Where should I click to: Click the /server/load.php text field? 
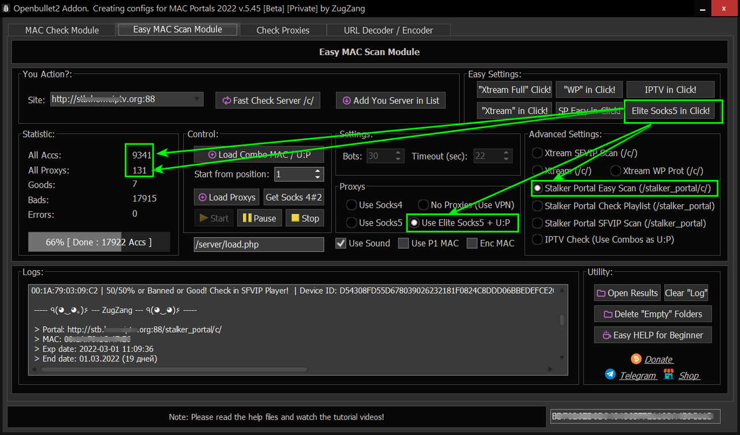click(x=258, y=244)
